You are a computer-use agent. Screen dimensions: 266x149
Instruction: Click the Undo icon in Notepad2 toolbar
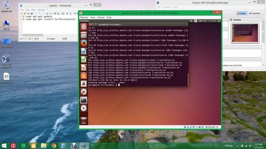tap(36, 13)
